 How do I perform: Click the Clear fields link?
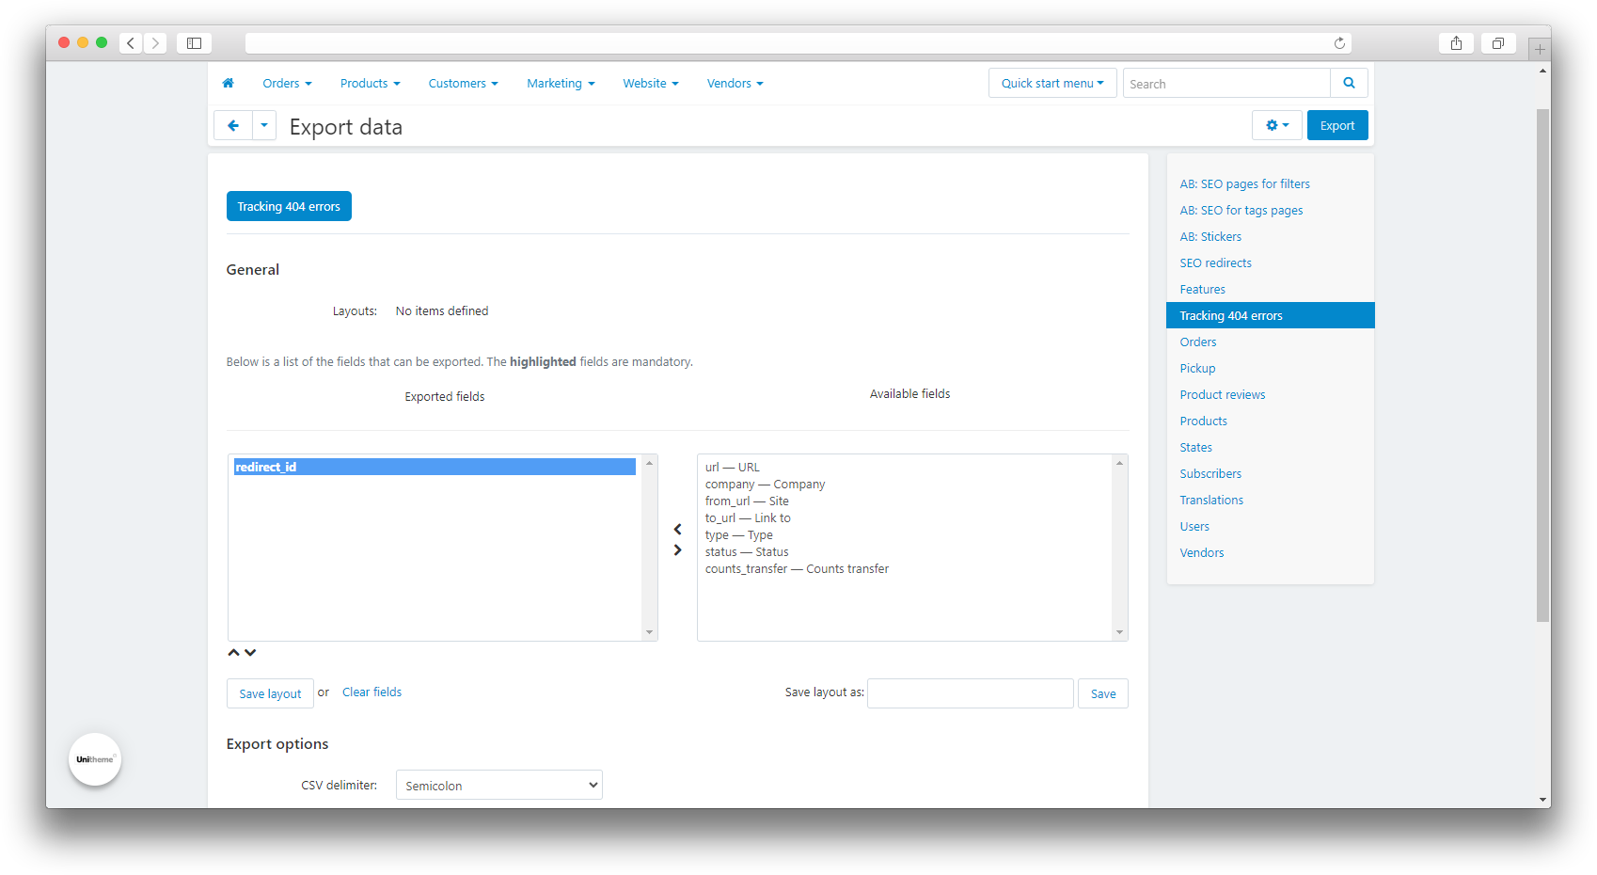(372, 692)
